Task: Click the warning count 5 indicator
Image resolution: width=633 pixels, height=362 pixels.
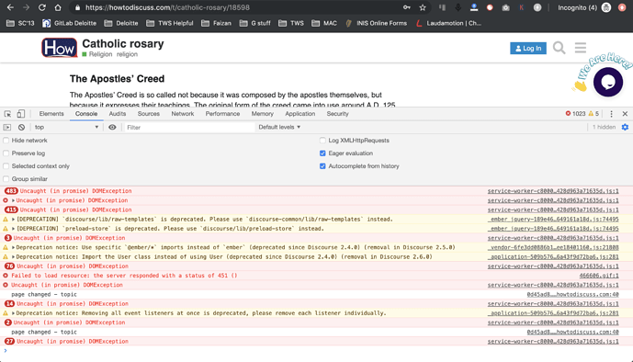Action: click(593, 114)
